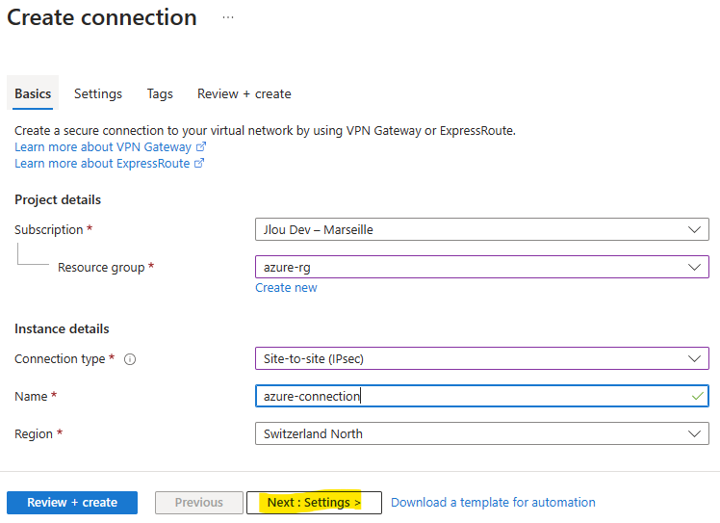
Task: Open the Region dropdown chevron
Action: pos(694,433)
